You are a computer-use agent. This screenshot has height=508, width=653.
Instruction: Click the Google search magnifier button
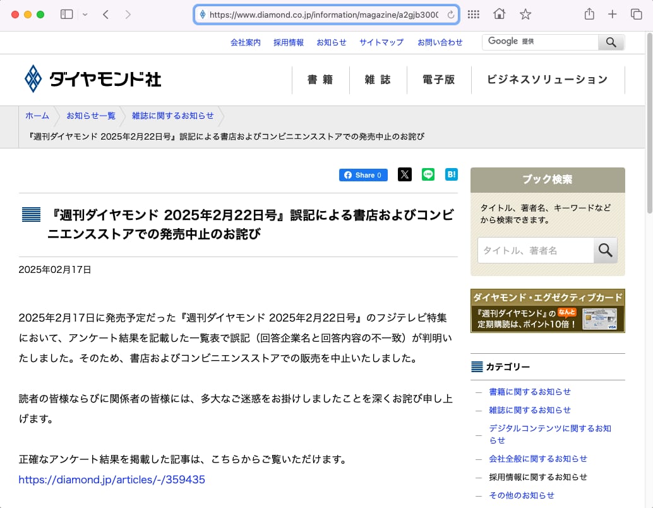pos(611,42)
